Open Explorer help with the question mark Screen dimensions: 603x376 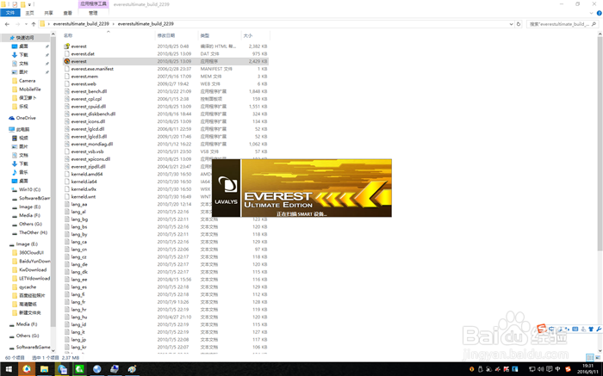click(x=599, y=13)
